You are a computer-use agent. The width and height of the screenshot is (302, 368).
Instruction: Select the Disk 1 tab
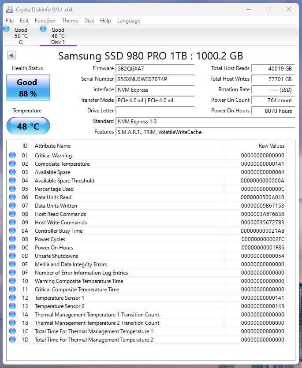point(58,36)
